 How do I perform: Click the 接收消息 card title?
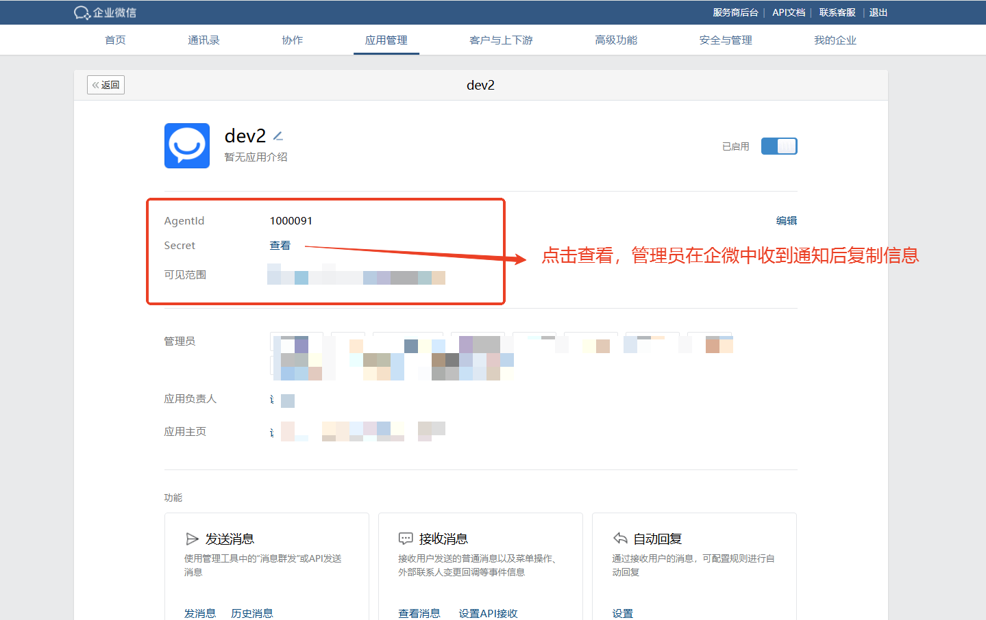[444, 539]
